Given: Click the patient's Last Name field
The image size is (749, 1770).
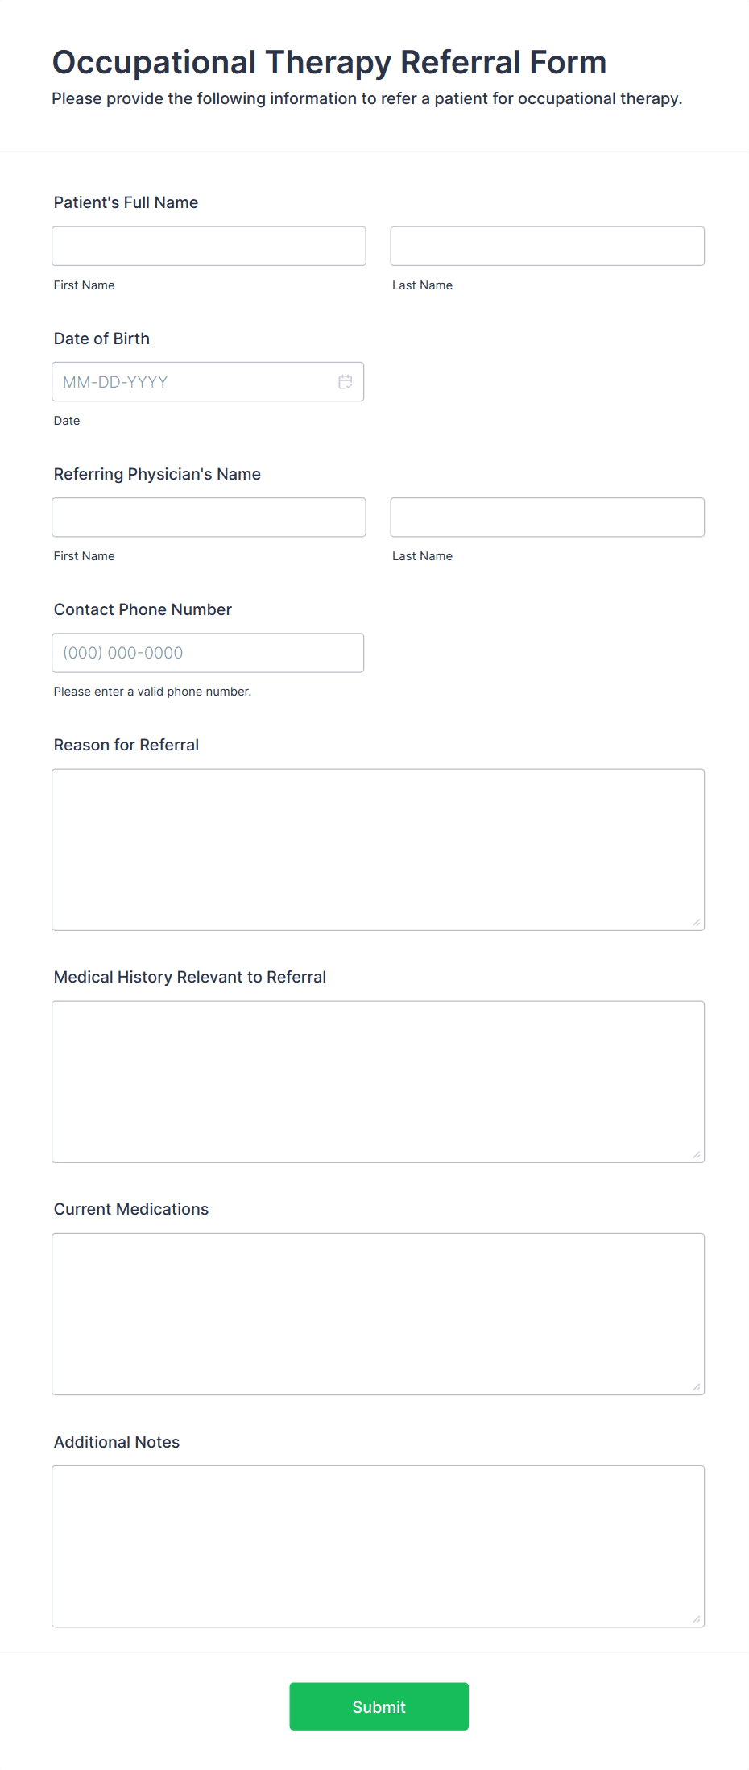Looking at the screenshot, I should (547, 246).
